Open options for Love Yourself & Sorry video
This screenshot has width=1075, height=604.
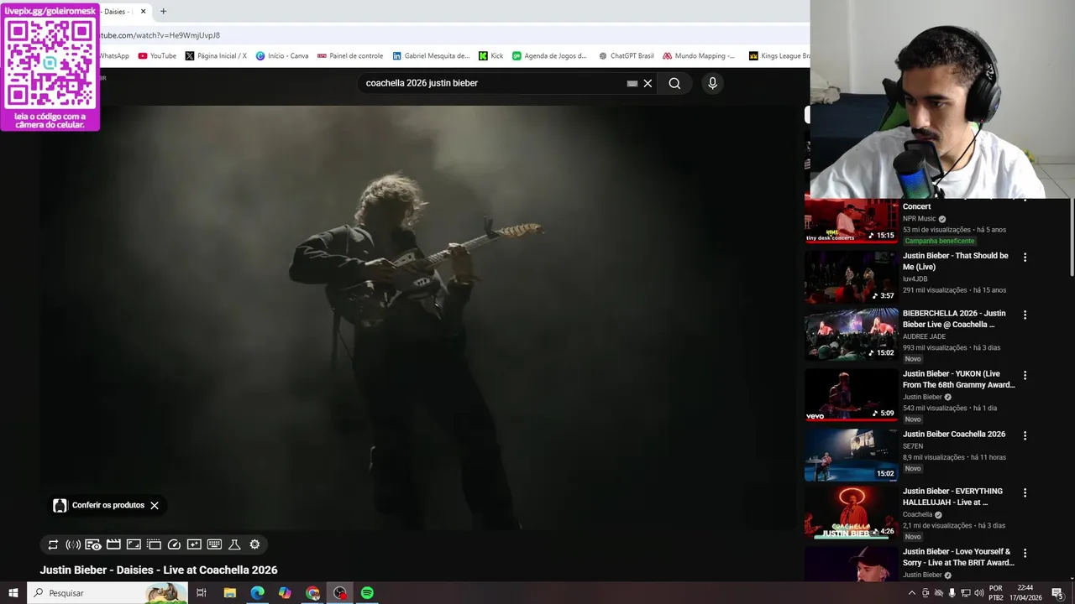(x=1025, y=553)
